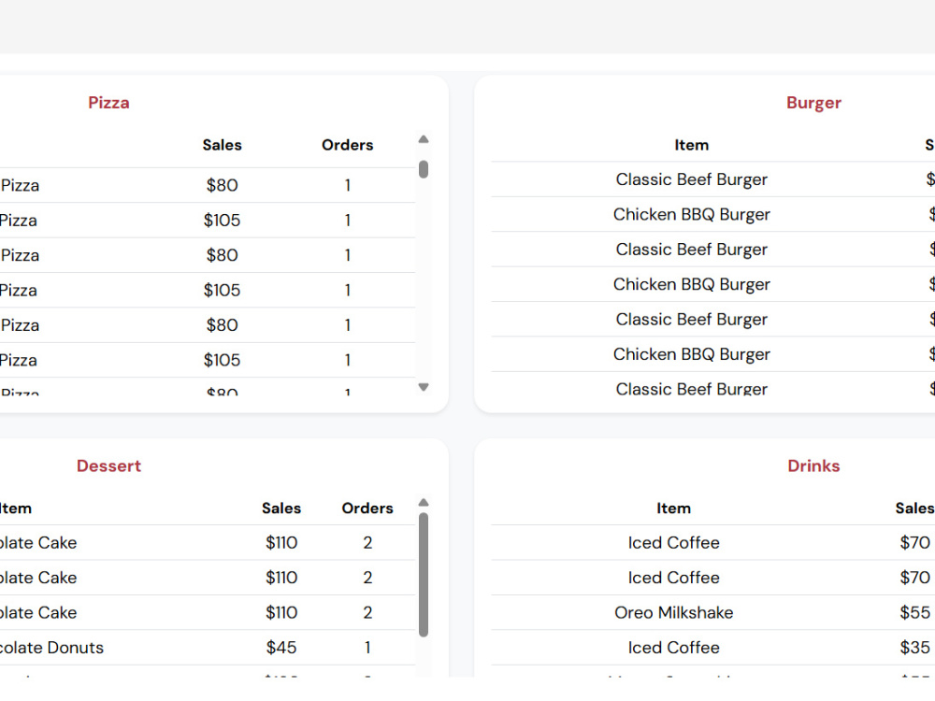Click the Orders column header in Dessert table
This screenshot has width=935, height=701.
click(x=367, y=508)
